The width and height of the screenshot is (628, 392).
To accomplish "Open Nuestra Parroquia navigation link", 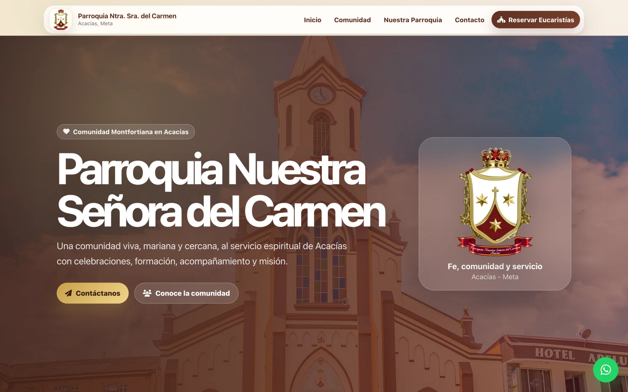I will pos(412,20).
